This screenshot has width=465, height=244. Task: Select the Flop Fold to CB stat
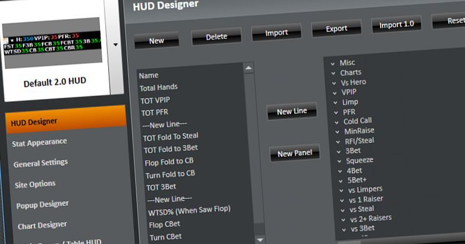[169, 162]
